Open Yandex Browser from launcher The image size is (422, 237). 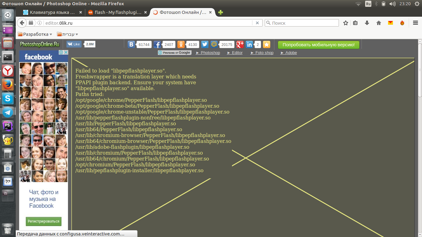coord(8,71)
